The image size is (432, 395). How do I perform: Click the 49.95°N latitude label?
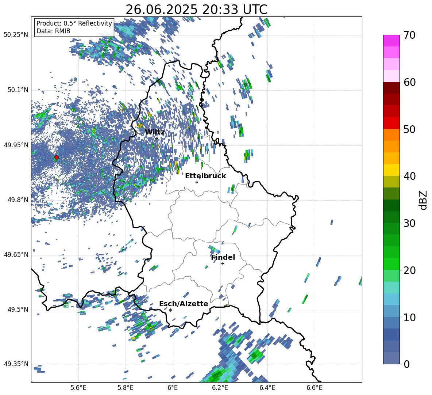(x=16, y=145)
